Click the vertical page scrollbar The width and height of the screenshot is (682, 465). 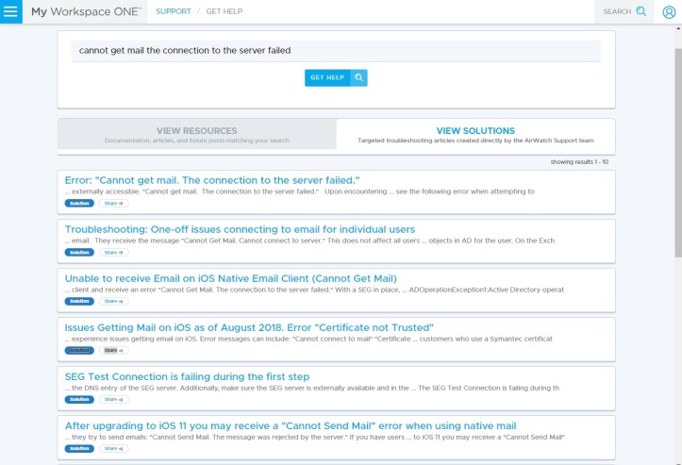click(676, 141)
